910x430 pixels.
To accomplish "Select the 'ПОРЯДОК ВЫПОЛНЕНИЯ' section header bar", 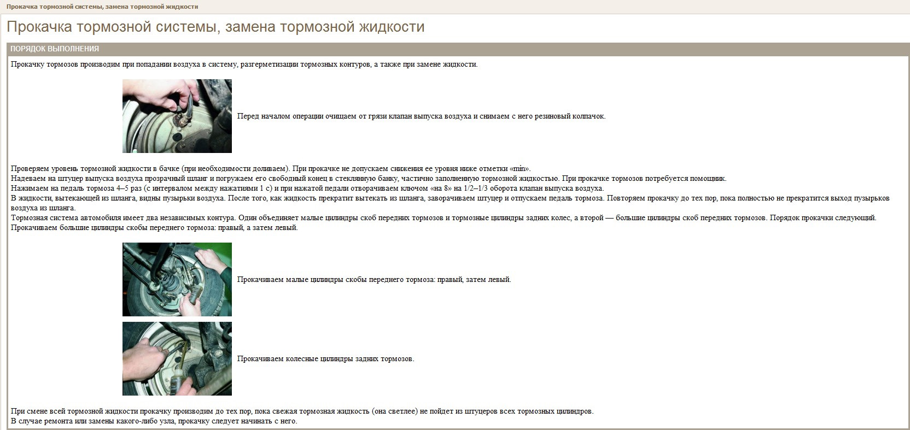I will click(55, 49).
